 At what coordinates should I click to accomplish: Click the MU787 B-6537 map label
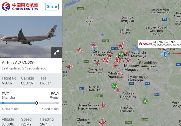[159, 44]
